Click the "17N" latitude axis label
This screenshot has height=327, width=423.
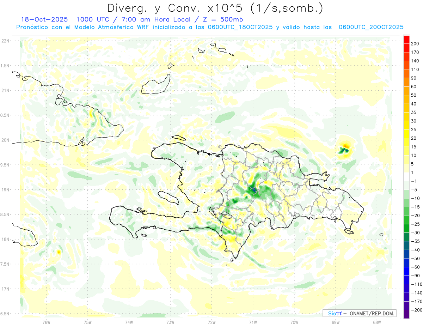tap(6, 289)
